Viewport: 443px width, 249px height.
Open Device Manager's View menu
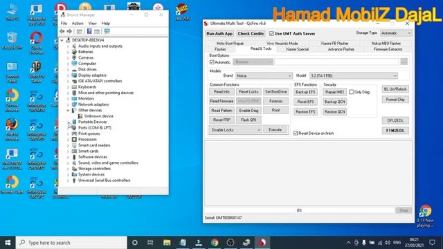click(92, 24)
